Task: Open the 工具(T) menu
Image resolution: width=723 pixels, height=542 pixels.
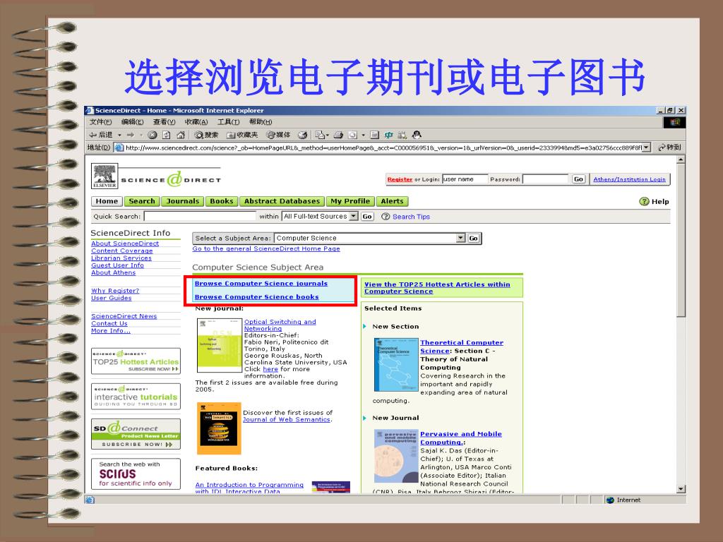Action: point(228,122)
